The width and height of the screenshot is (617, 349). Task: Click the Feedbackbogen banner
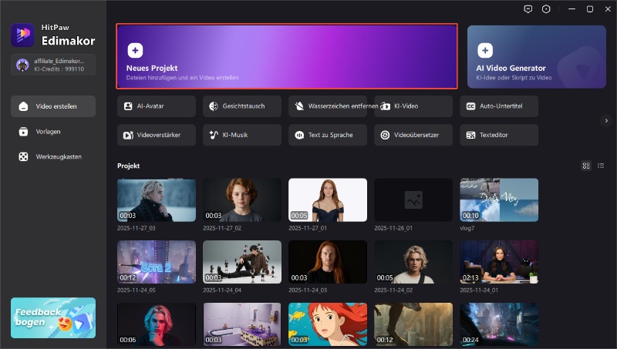point(53,318)
